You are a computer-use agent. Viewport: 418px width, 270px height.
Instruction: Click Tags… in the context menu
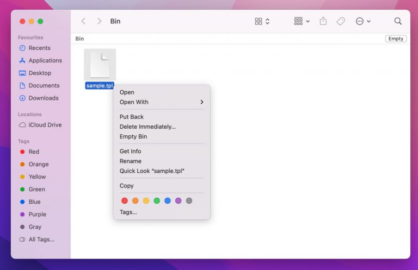tap(128, 212)
